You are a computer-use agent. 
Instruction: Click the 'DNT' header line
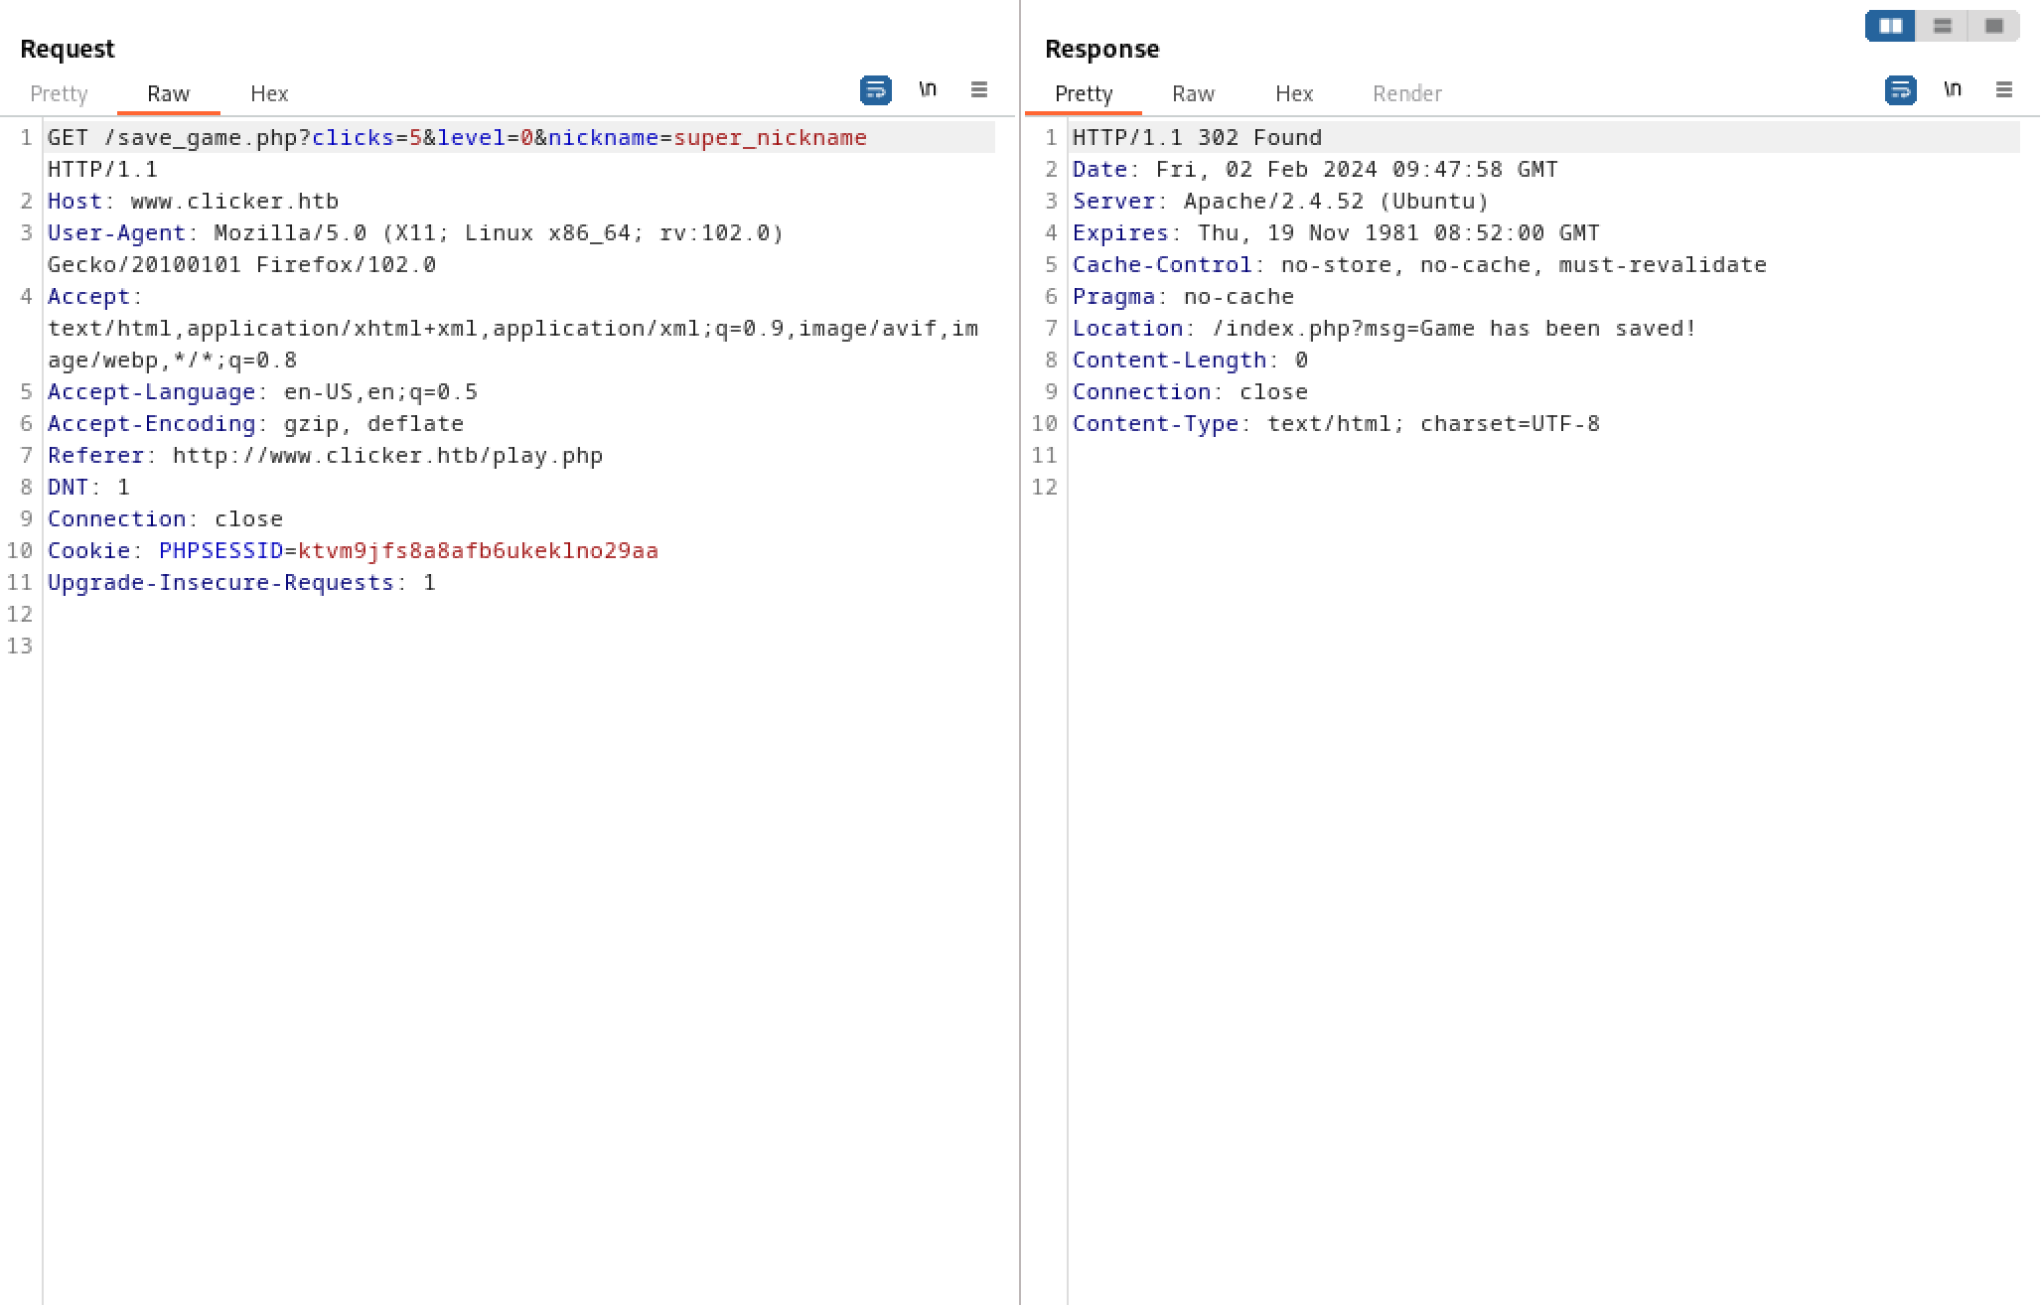[88, 487]
